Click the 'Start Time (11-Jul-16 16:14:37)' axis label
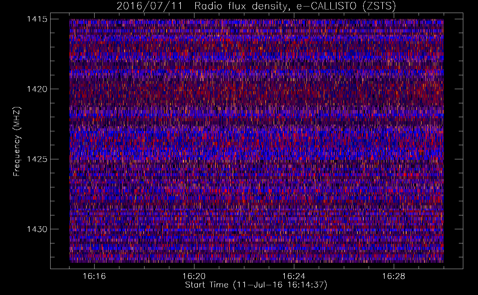 pyautogui.click(x=256, y=285)
